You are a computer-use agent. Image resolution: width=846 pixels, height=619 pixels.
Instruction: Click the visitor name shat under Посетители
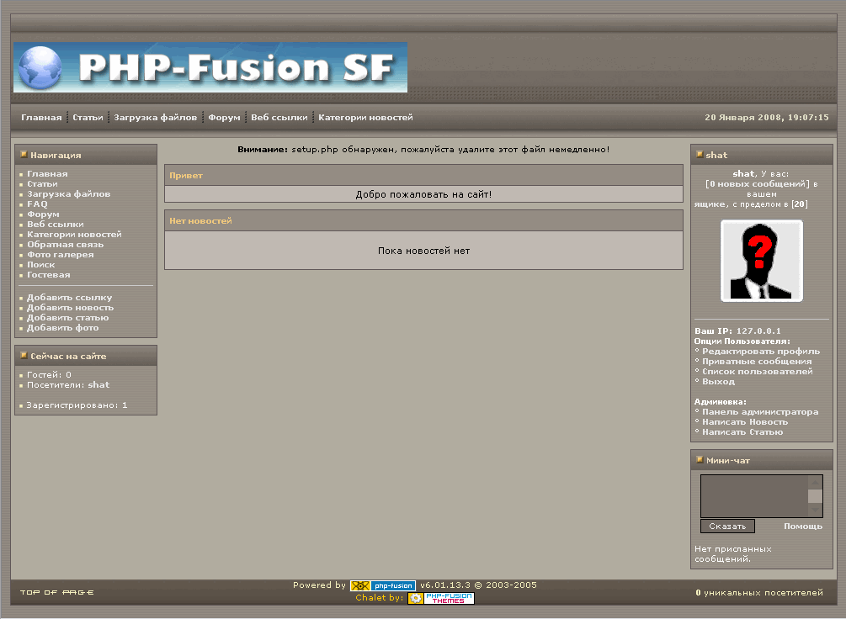coord(98,385)
